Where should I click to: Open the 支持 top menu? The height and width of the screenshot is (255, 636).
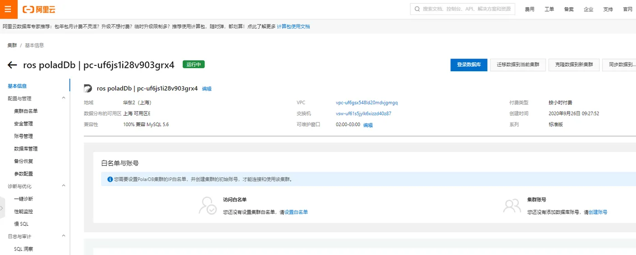pos(608,10)
